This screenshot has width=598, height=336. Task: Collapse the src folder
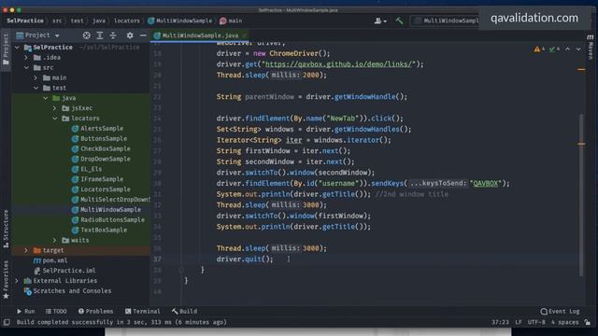[26, 67]
